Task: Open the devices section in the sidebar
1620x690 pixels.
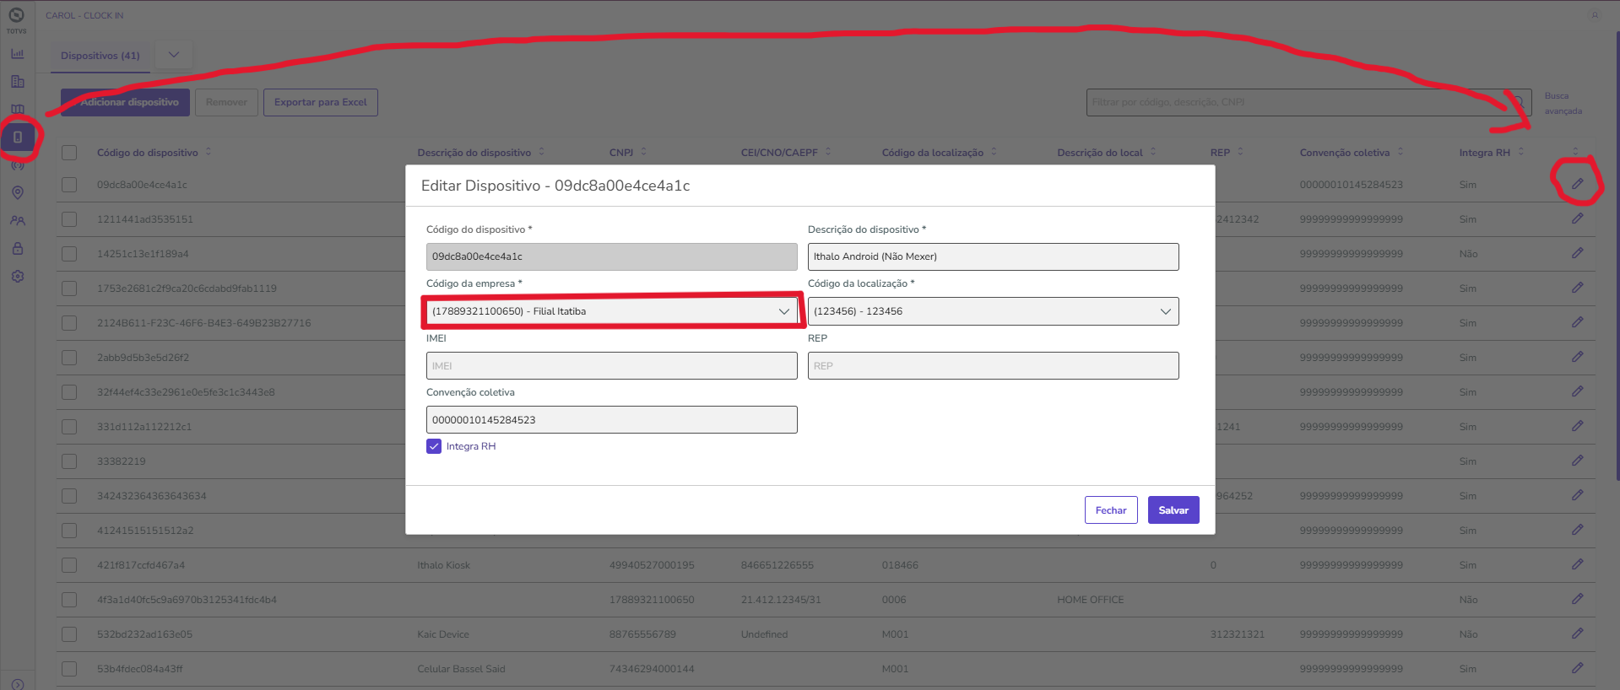Action: pyautogui.click(x=18, y=137)
